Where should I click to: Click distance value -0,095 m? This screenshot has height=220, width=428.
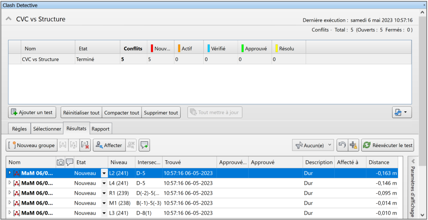pyautogui.click(x=386, y=193)
